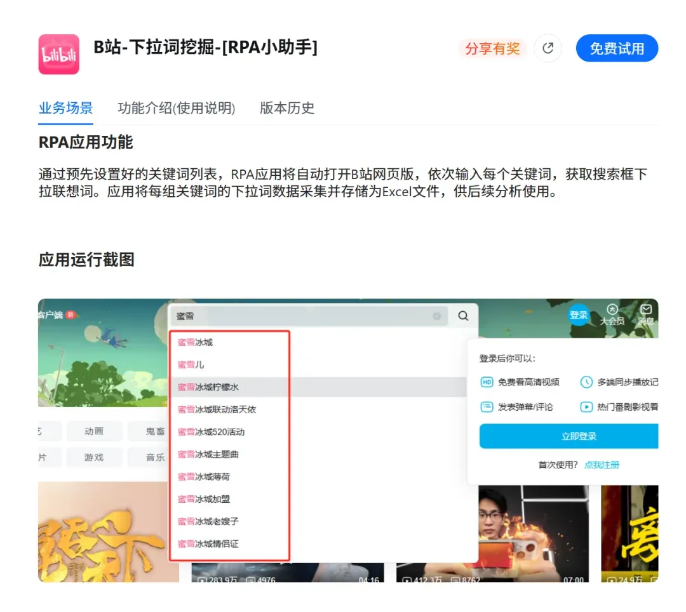The width and height of the screenshot is (686, 612).
Task: Click the 立即登录 button
Action: pyautogui.click(x=568, y=436)
